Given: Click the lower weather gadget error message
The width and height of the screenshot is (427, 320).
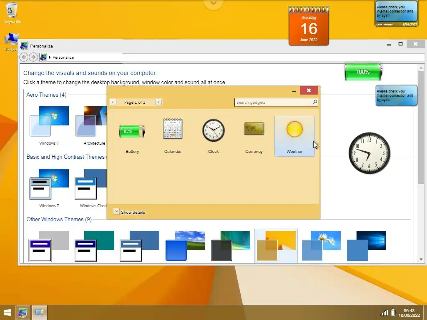Looking at the screenshot, I should coord(396,95).
